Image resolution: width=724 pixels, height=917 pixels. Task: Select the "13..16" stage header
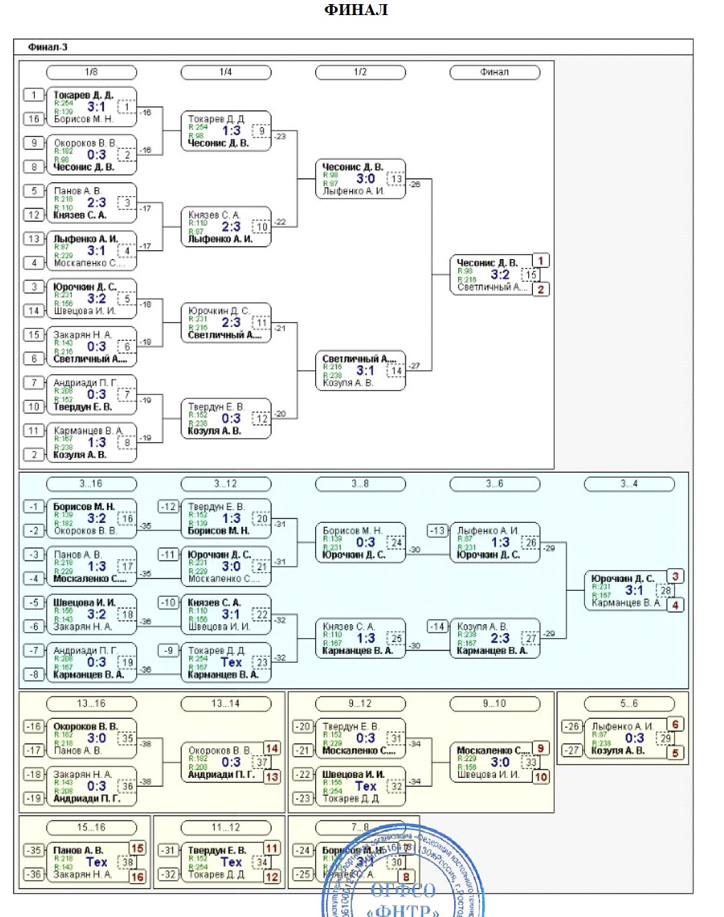click(91, 704)
